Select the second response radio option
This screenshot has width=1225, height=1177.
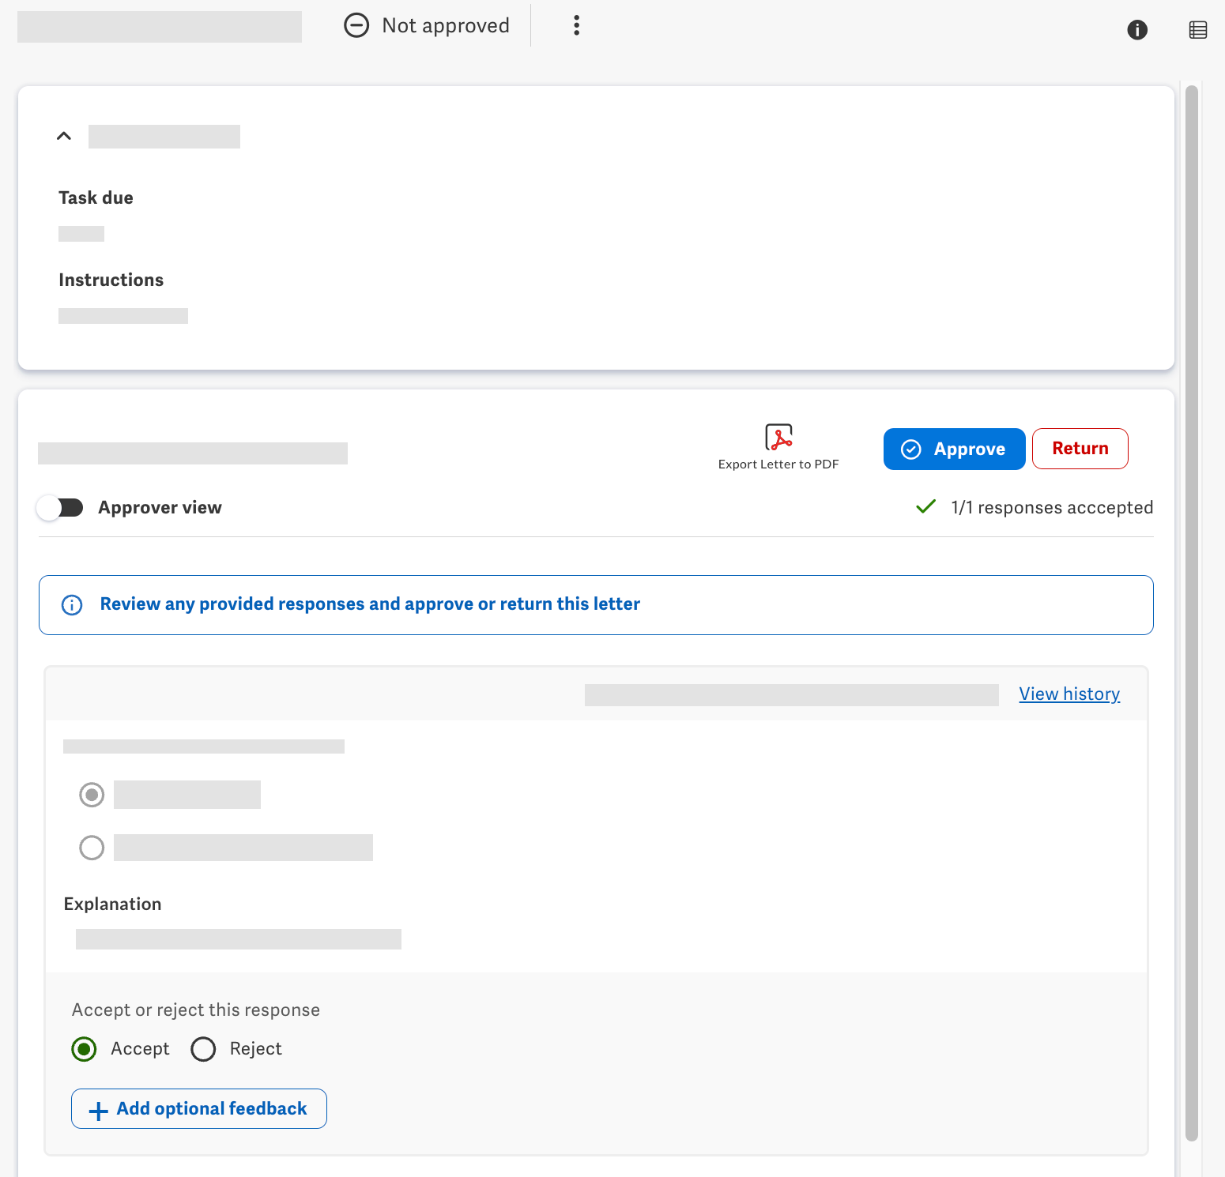[x=91, y=847]
